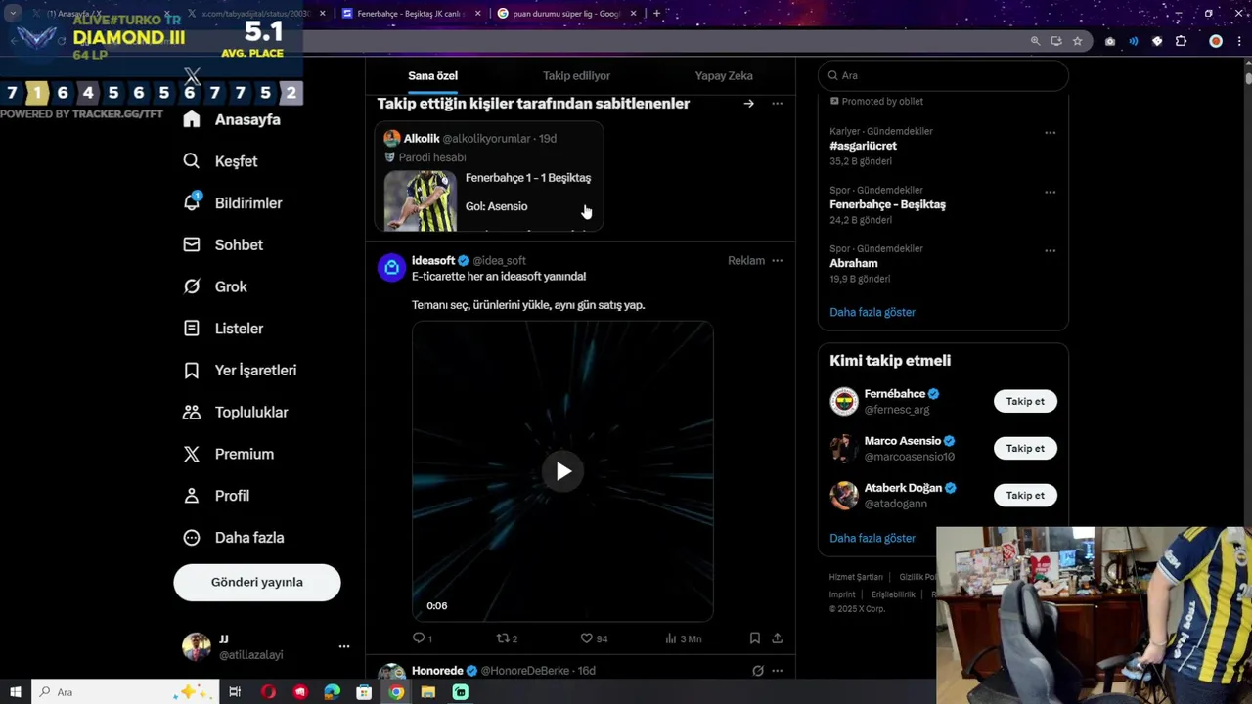Share the ideasoft post
1252x704 pixels.
click(x=778, y=638)
